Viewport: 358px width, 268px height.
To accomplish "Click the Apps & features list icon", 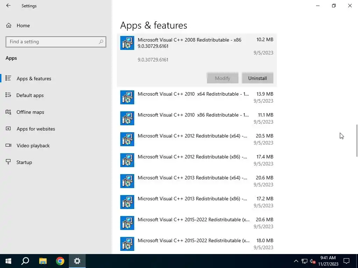I will [8, 78].
